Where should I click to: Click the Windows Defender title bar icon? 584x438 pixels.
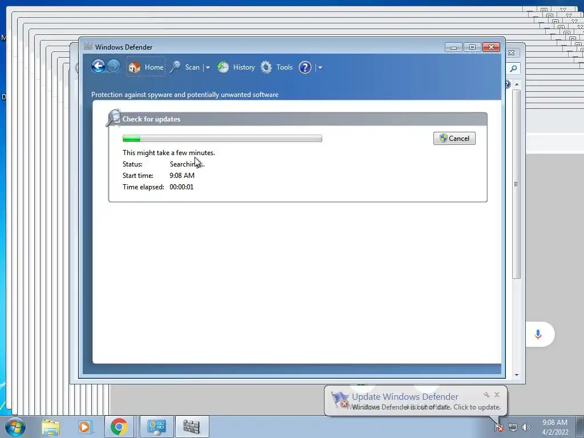point(88,47)
